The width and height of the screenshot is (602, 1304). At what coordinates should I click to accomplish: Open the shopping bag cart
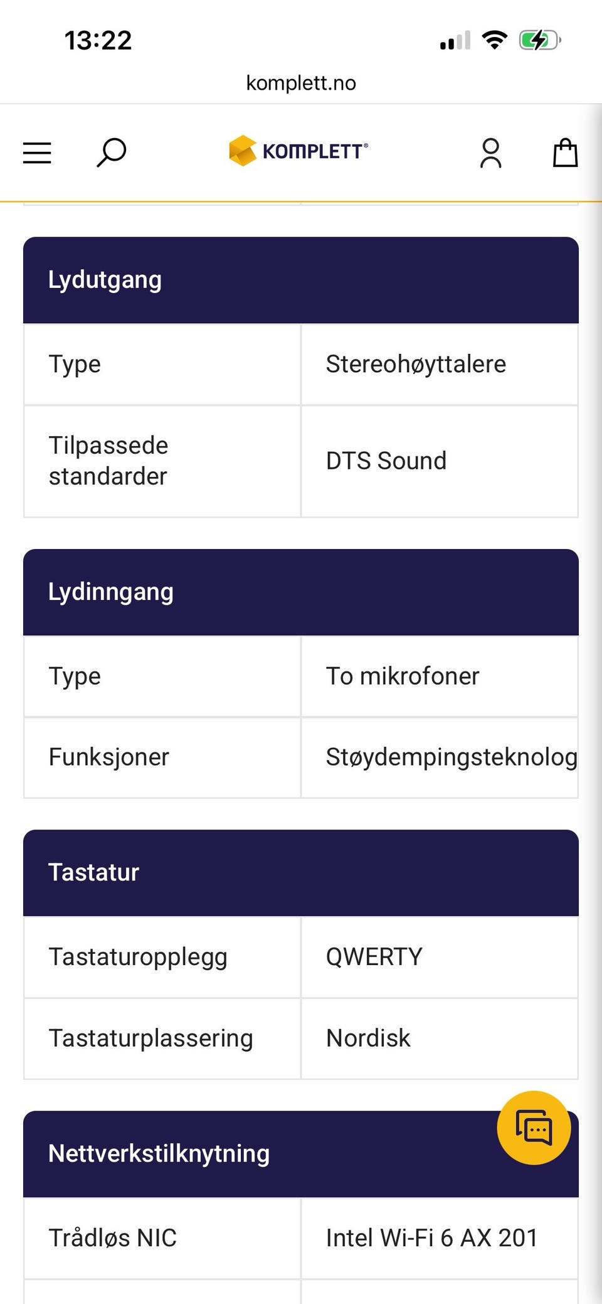[x=565, y=152]
